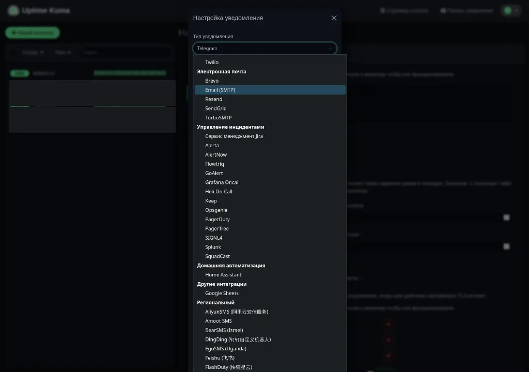Click the monitor search input field
The height and width of the screenshot is (372, 529).
click(125, 52)
